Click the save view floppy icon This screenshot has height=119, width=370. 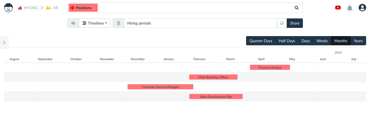tap(282, 23)
